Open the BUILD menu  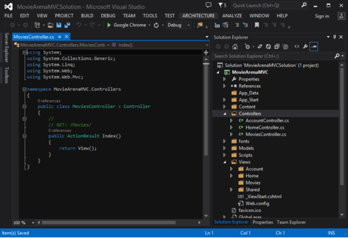point(87,16)
